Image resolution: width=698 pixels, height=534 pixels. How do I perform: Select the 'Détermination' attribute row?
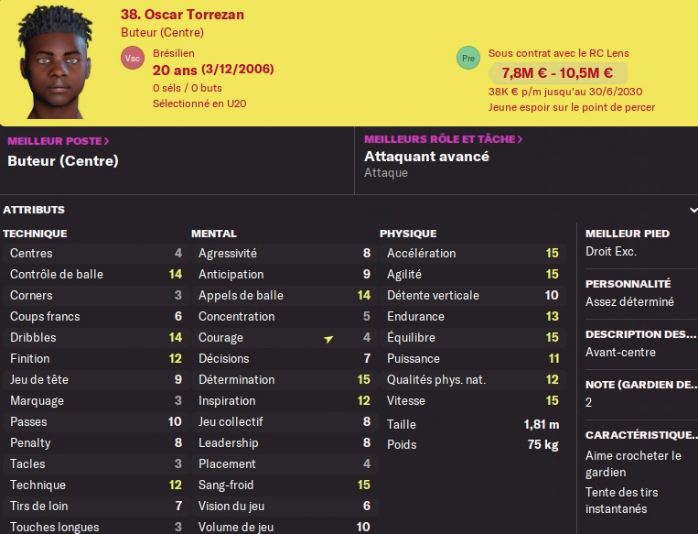[x=284, y=379]
